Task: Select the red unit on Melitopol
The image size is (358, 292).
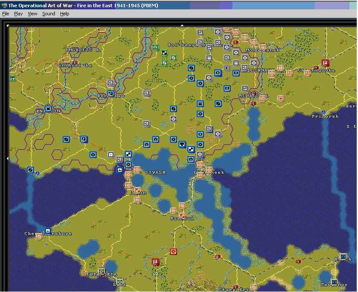Action: point(263,99)
